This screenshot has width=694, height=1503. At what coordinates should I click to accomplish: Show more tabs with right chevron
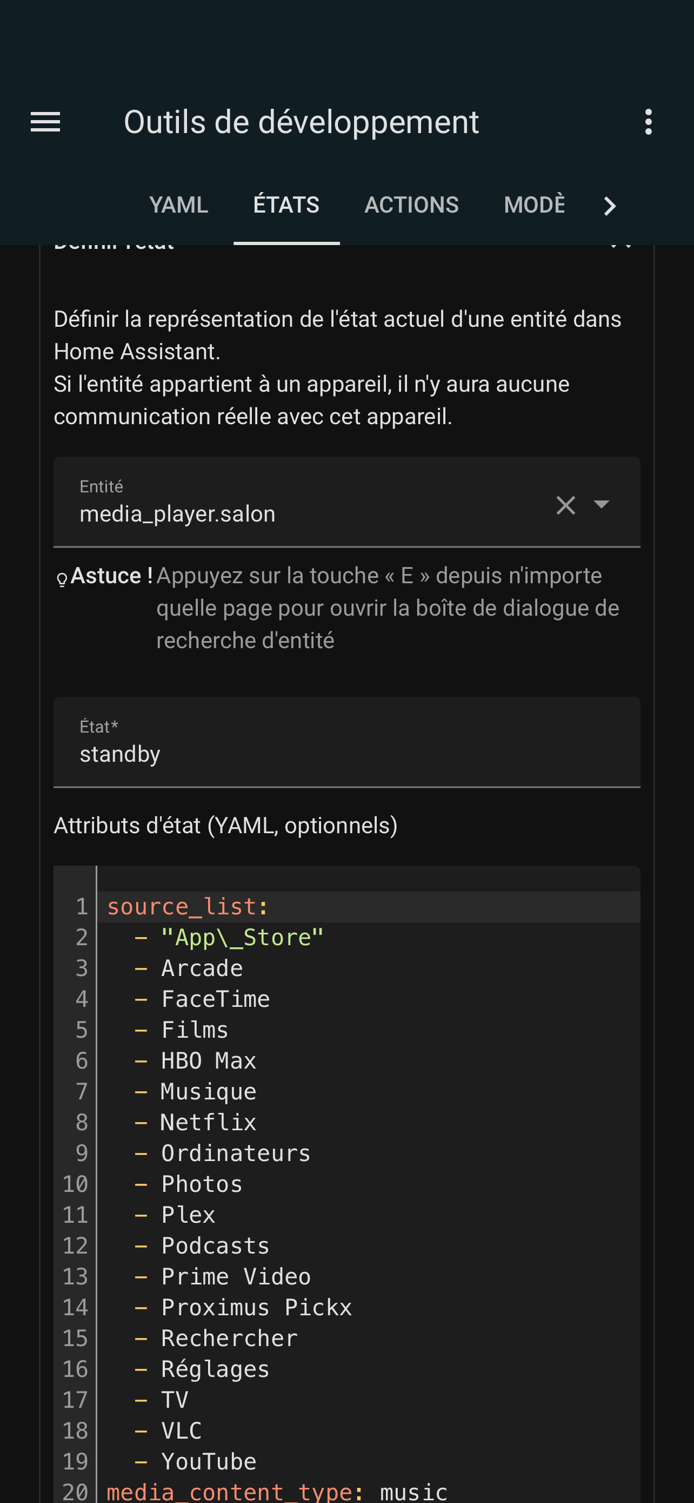pos(610,206)
